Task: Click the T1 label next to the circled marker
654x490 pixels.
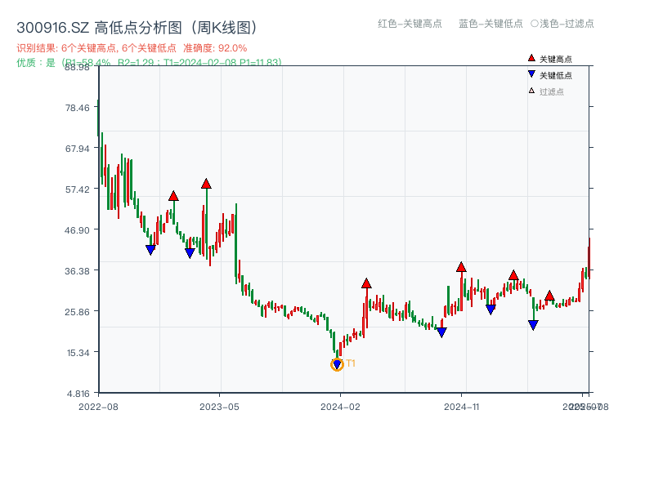Action: pyautogui.click(x=350, y=362)
